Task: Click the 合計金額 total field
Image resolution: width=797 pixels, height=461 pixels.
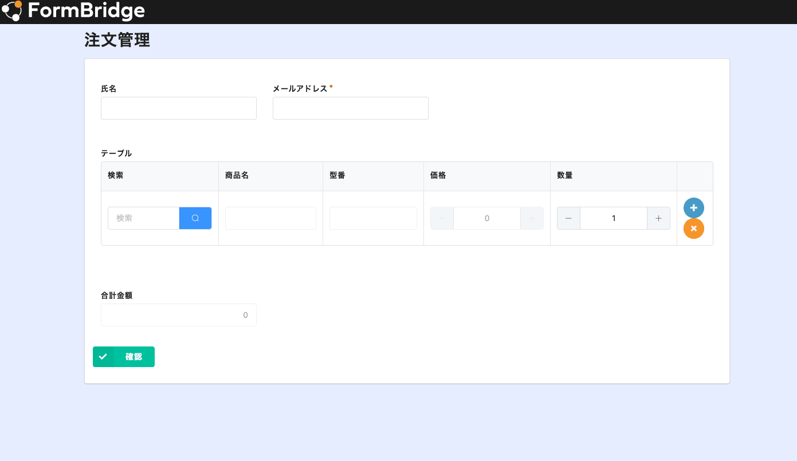Action: [x=179, y=315]
